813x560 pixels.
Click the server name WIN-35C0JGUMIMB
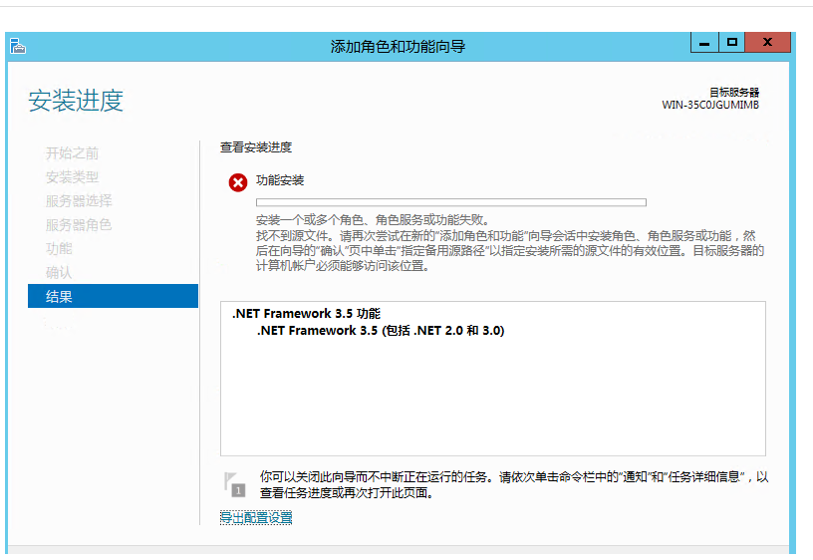(710, 105)
